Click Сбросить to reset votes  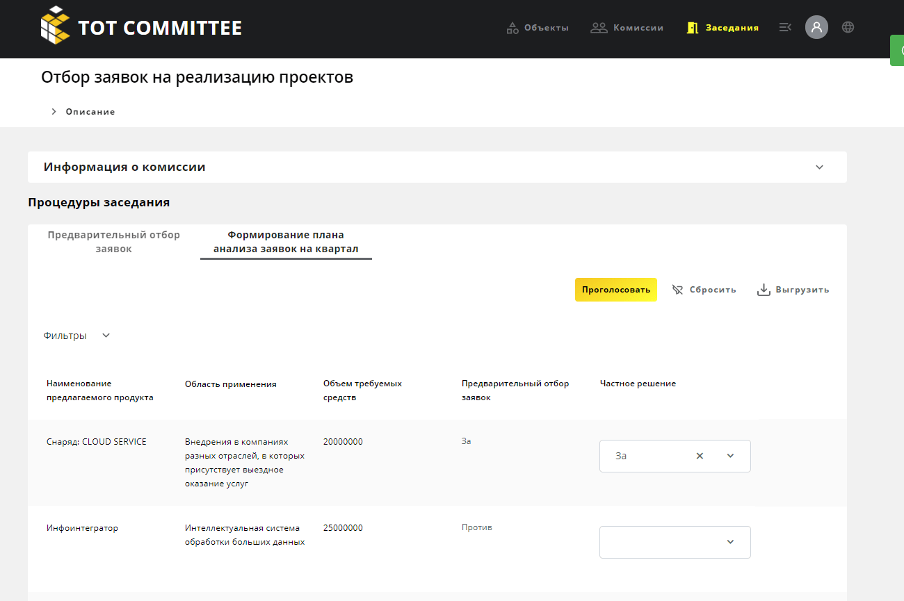704,290
